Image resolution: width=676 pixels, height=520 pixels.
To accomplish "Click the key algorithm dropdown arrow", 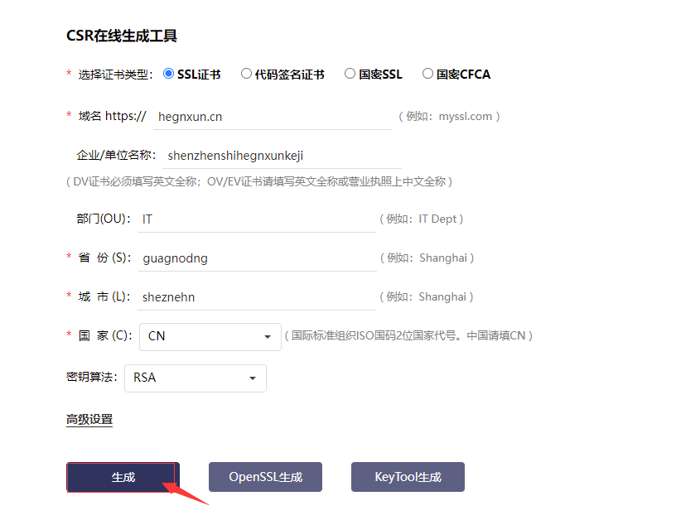I will click(x=252, y=378).
